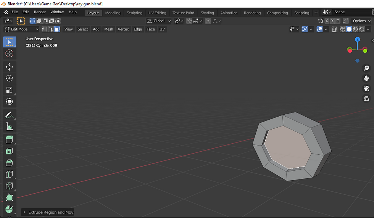Switch to the Modeling workspace tab
Image resolution: width=374 pixels, height=218 pixels.
pyautogui.click(x=113, y=13)
